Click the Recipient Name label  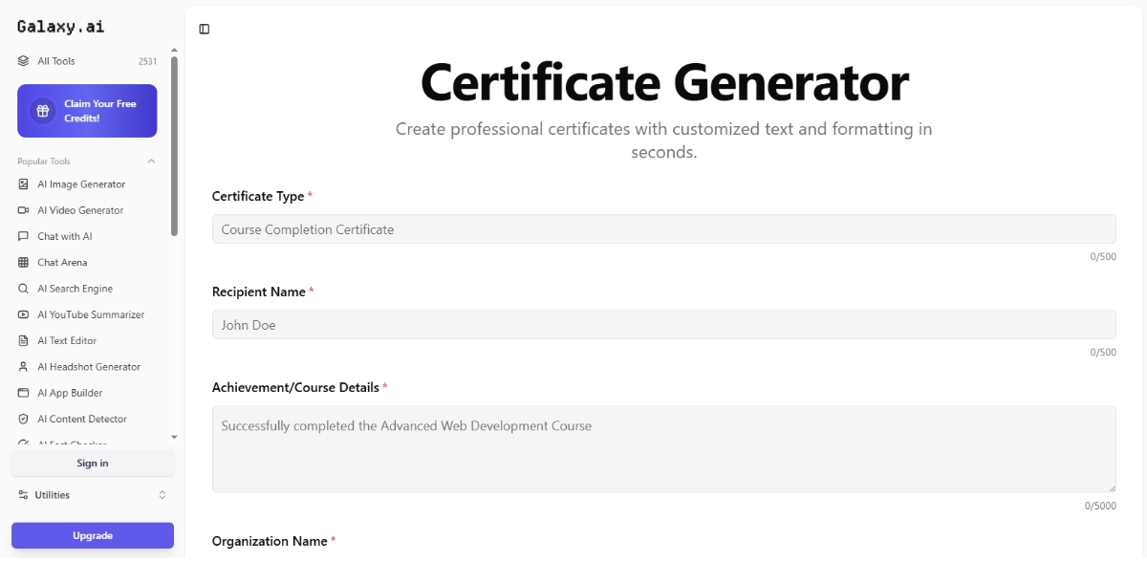click(x=259, y=291)
